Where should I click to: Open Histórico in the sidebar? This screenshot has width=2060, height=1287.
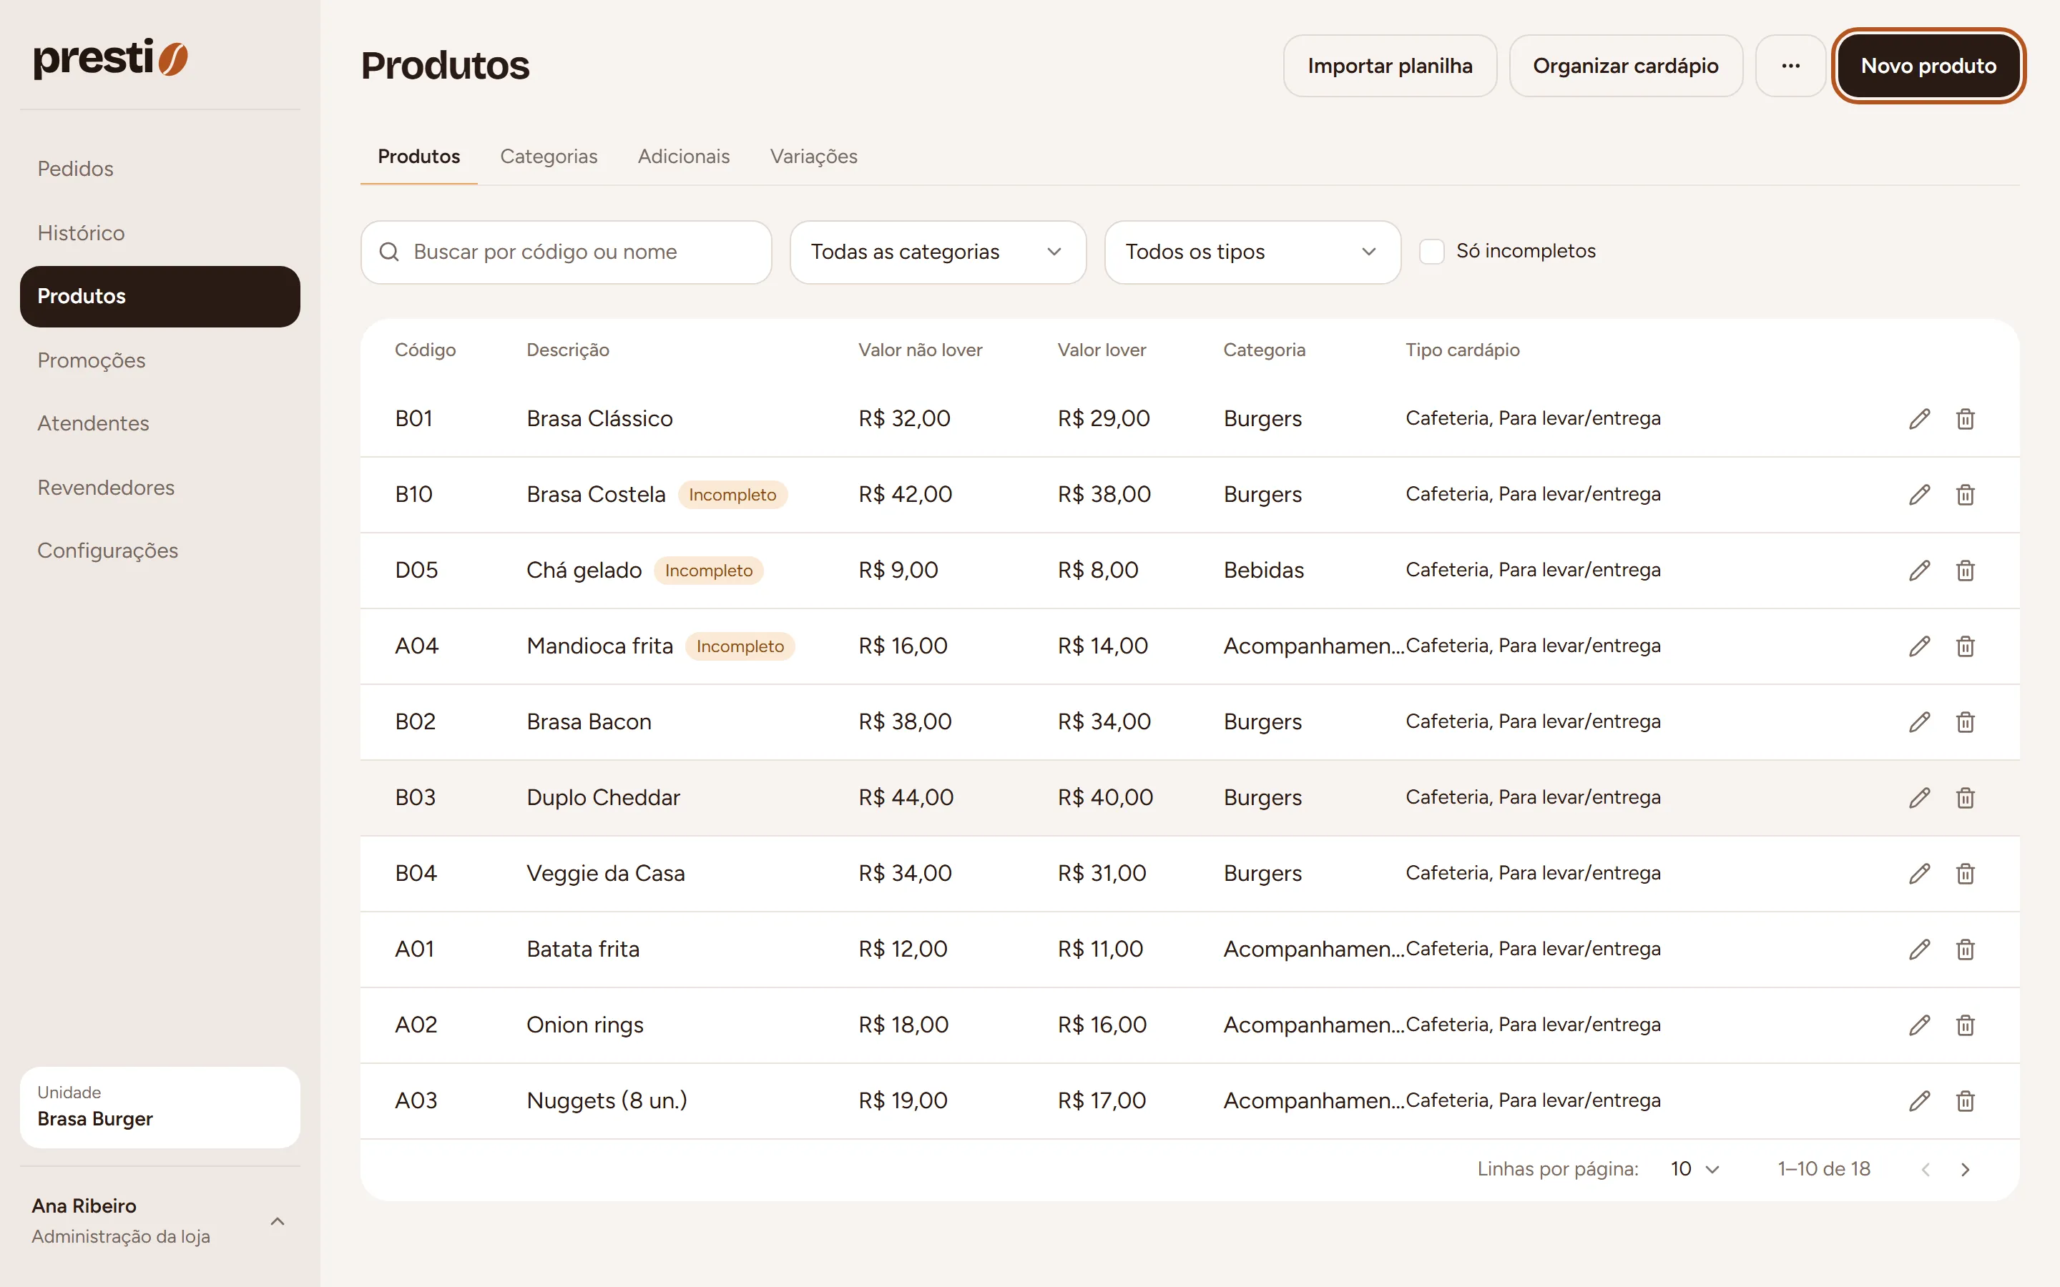(x=160, y=232)
